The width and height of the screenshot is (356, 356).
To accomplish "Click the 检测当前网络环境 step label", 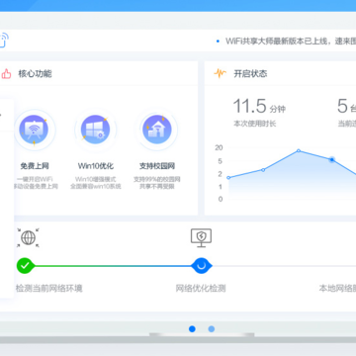I will pos(48,289).
